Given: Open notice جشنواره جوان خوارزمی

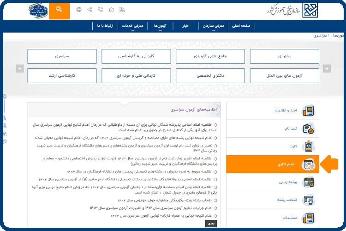Looking at the screenshot, I should pyautogui.click(x=167, y=200).
